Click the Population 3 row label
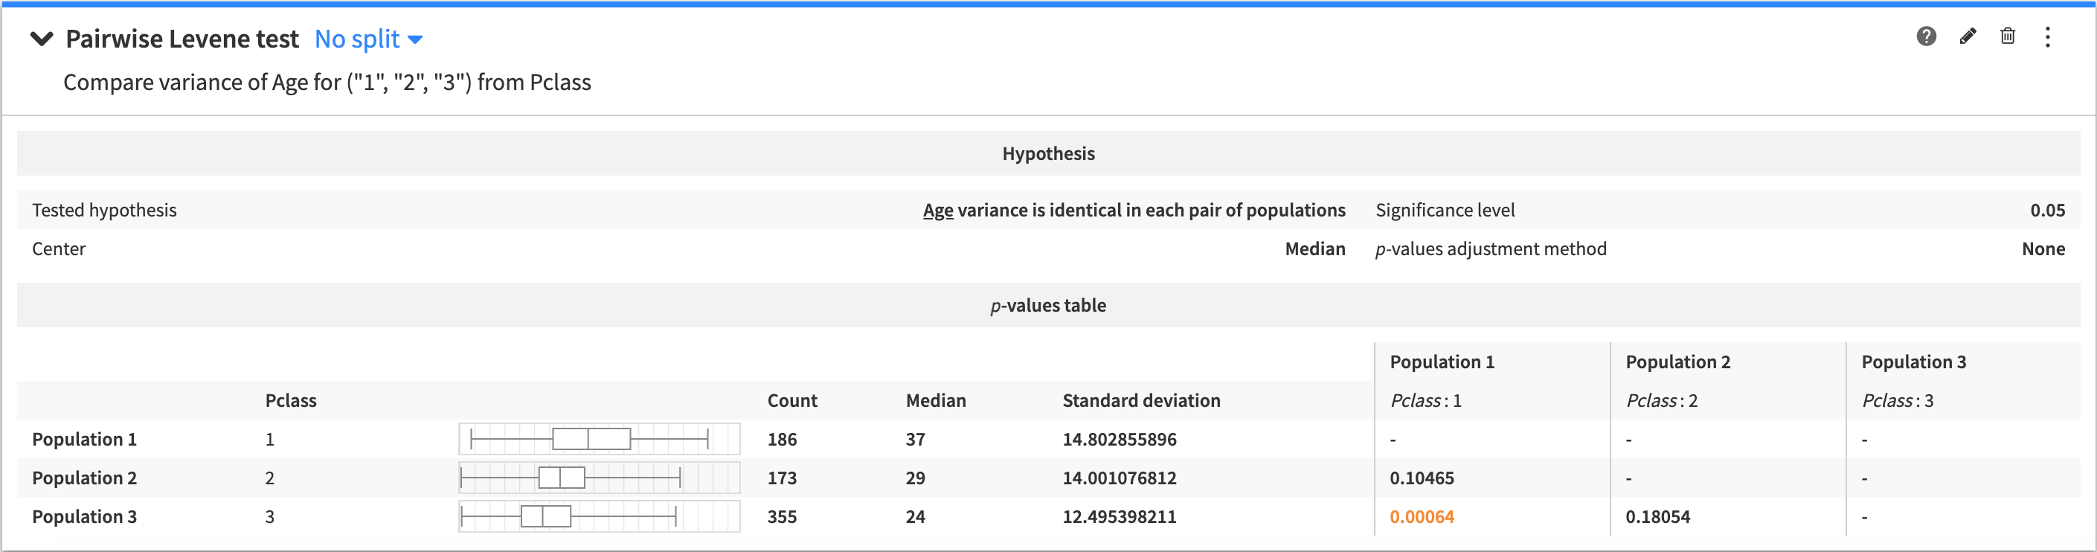2097x552 pixels. click(85, 516)
